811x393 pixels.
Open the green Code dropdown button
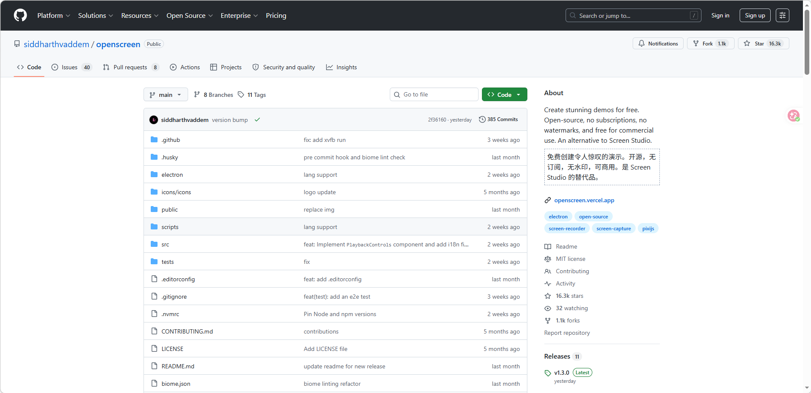click(x=504, y=94)
